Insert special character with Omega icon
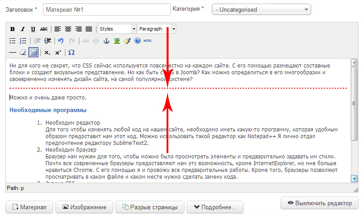Viewport: 363px width, 216px height. [71, 52]
